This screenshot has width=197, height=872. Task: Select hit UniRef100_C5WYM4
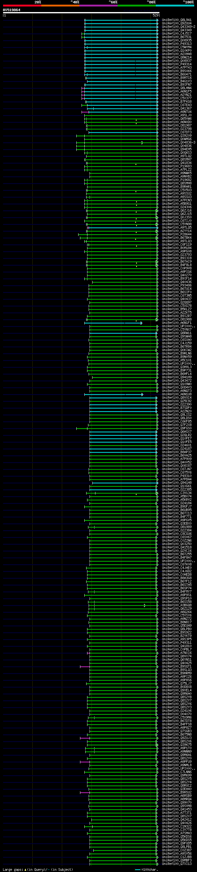click(177, 47)
